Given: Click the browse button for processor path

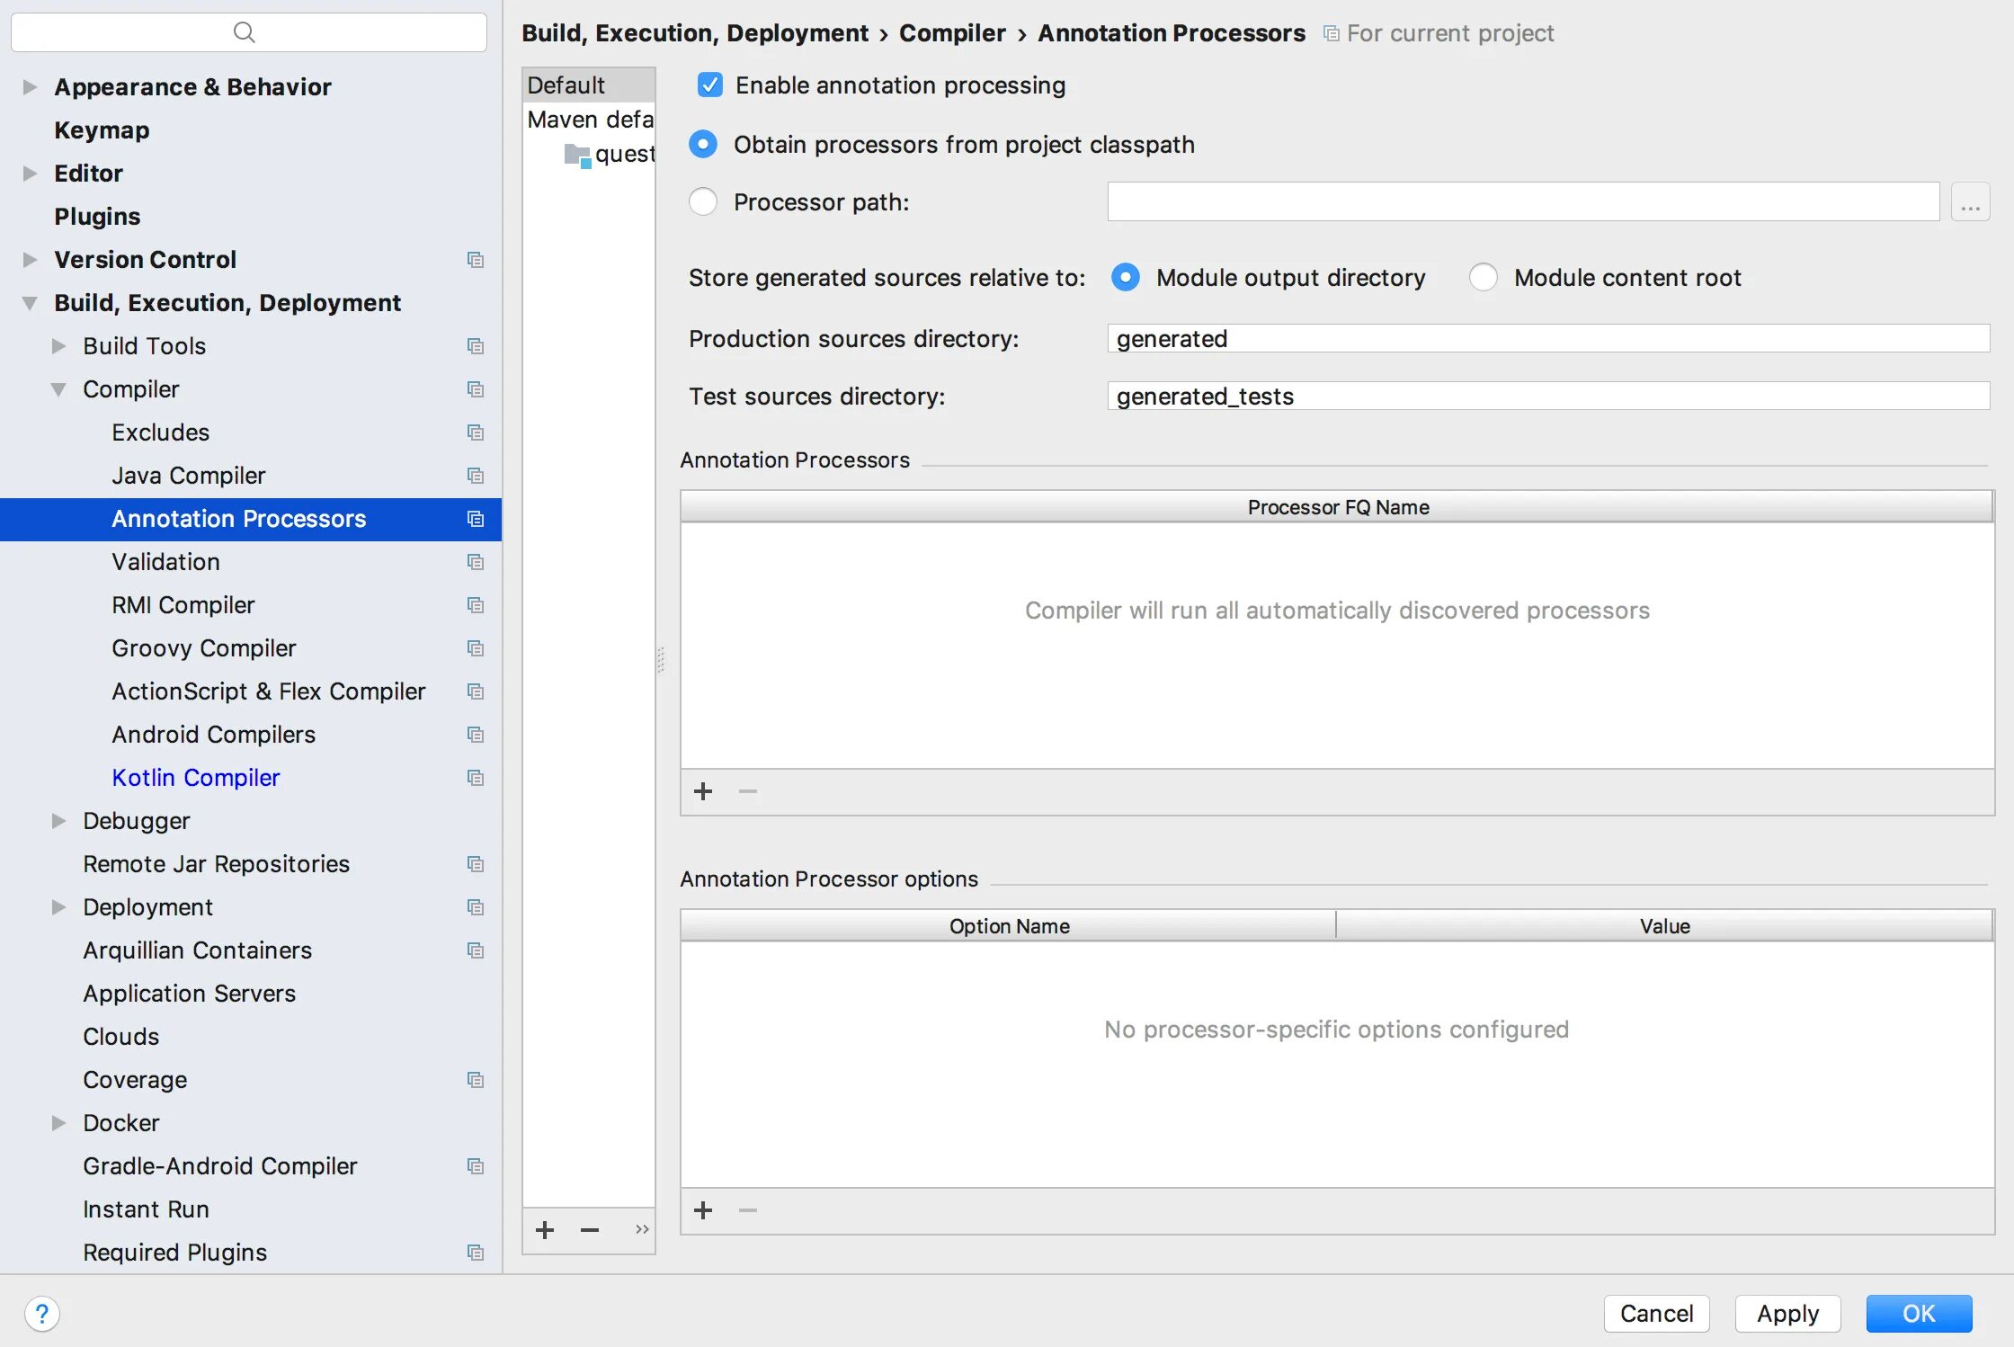Looking at the screenshot, I should [1970, 202].
